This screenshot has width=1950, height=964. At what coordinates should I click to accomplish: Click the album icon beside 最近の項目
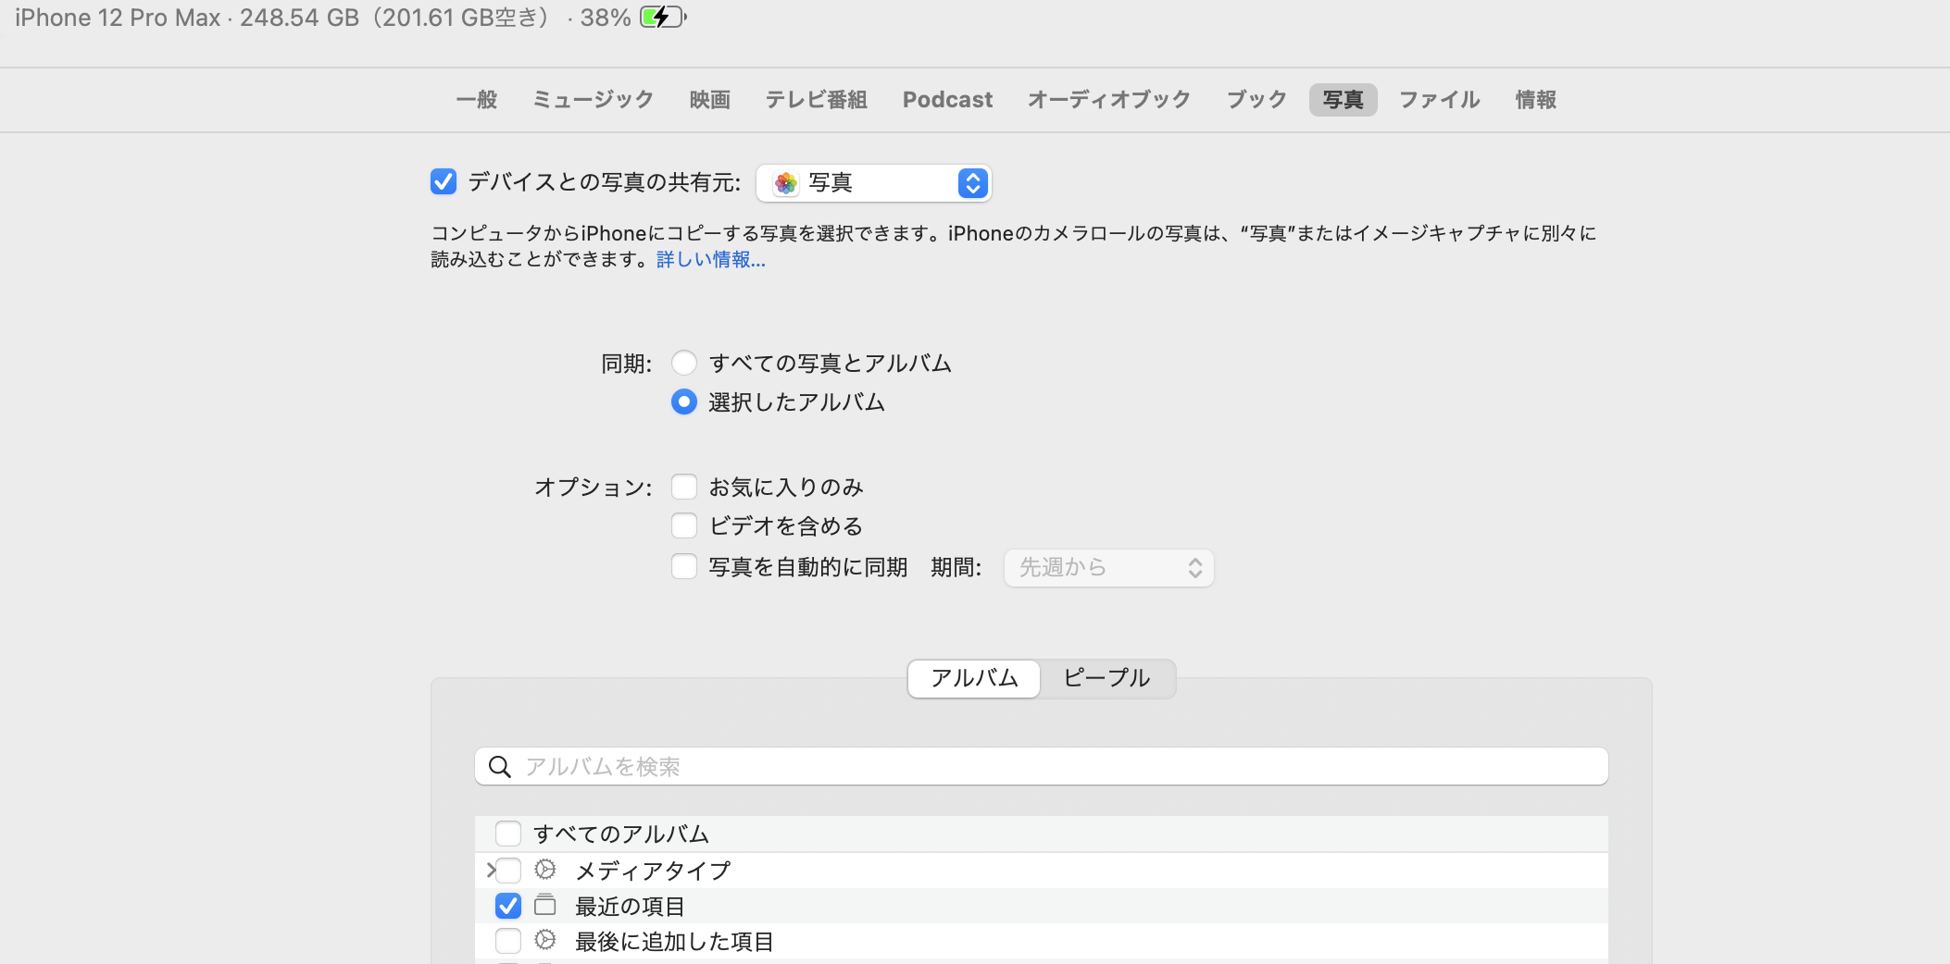(545, 905)
